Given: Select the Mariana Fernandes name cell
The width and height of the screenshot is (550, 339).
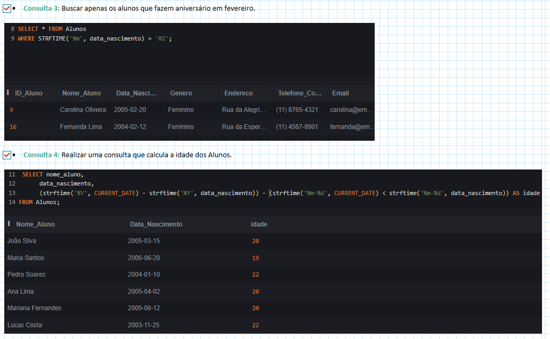Looking at the screenshot, I should pyautogui.click(x=34, y=308).
